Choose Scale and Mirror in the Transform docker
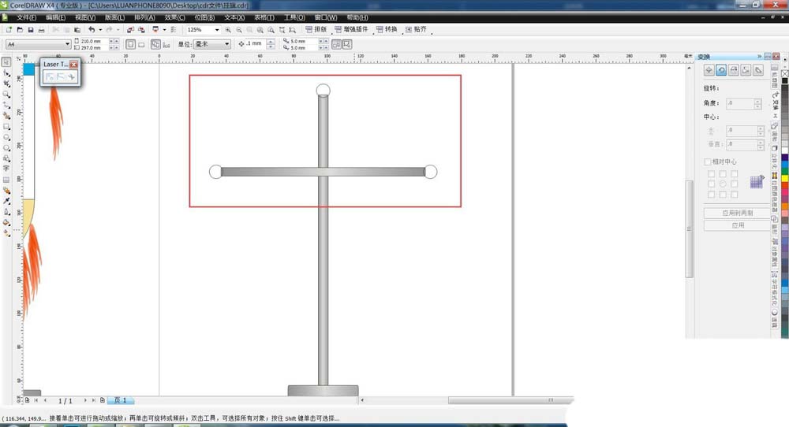789x427 pixels. [x=734, y=70]
